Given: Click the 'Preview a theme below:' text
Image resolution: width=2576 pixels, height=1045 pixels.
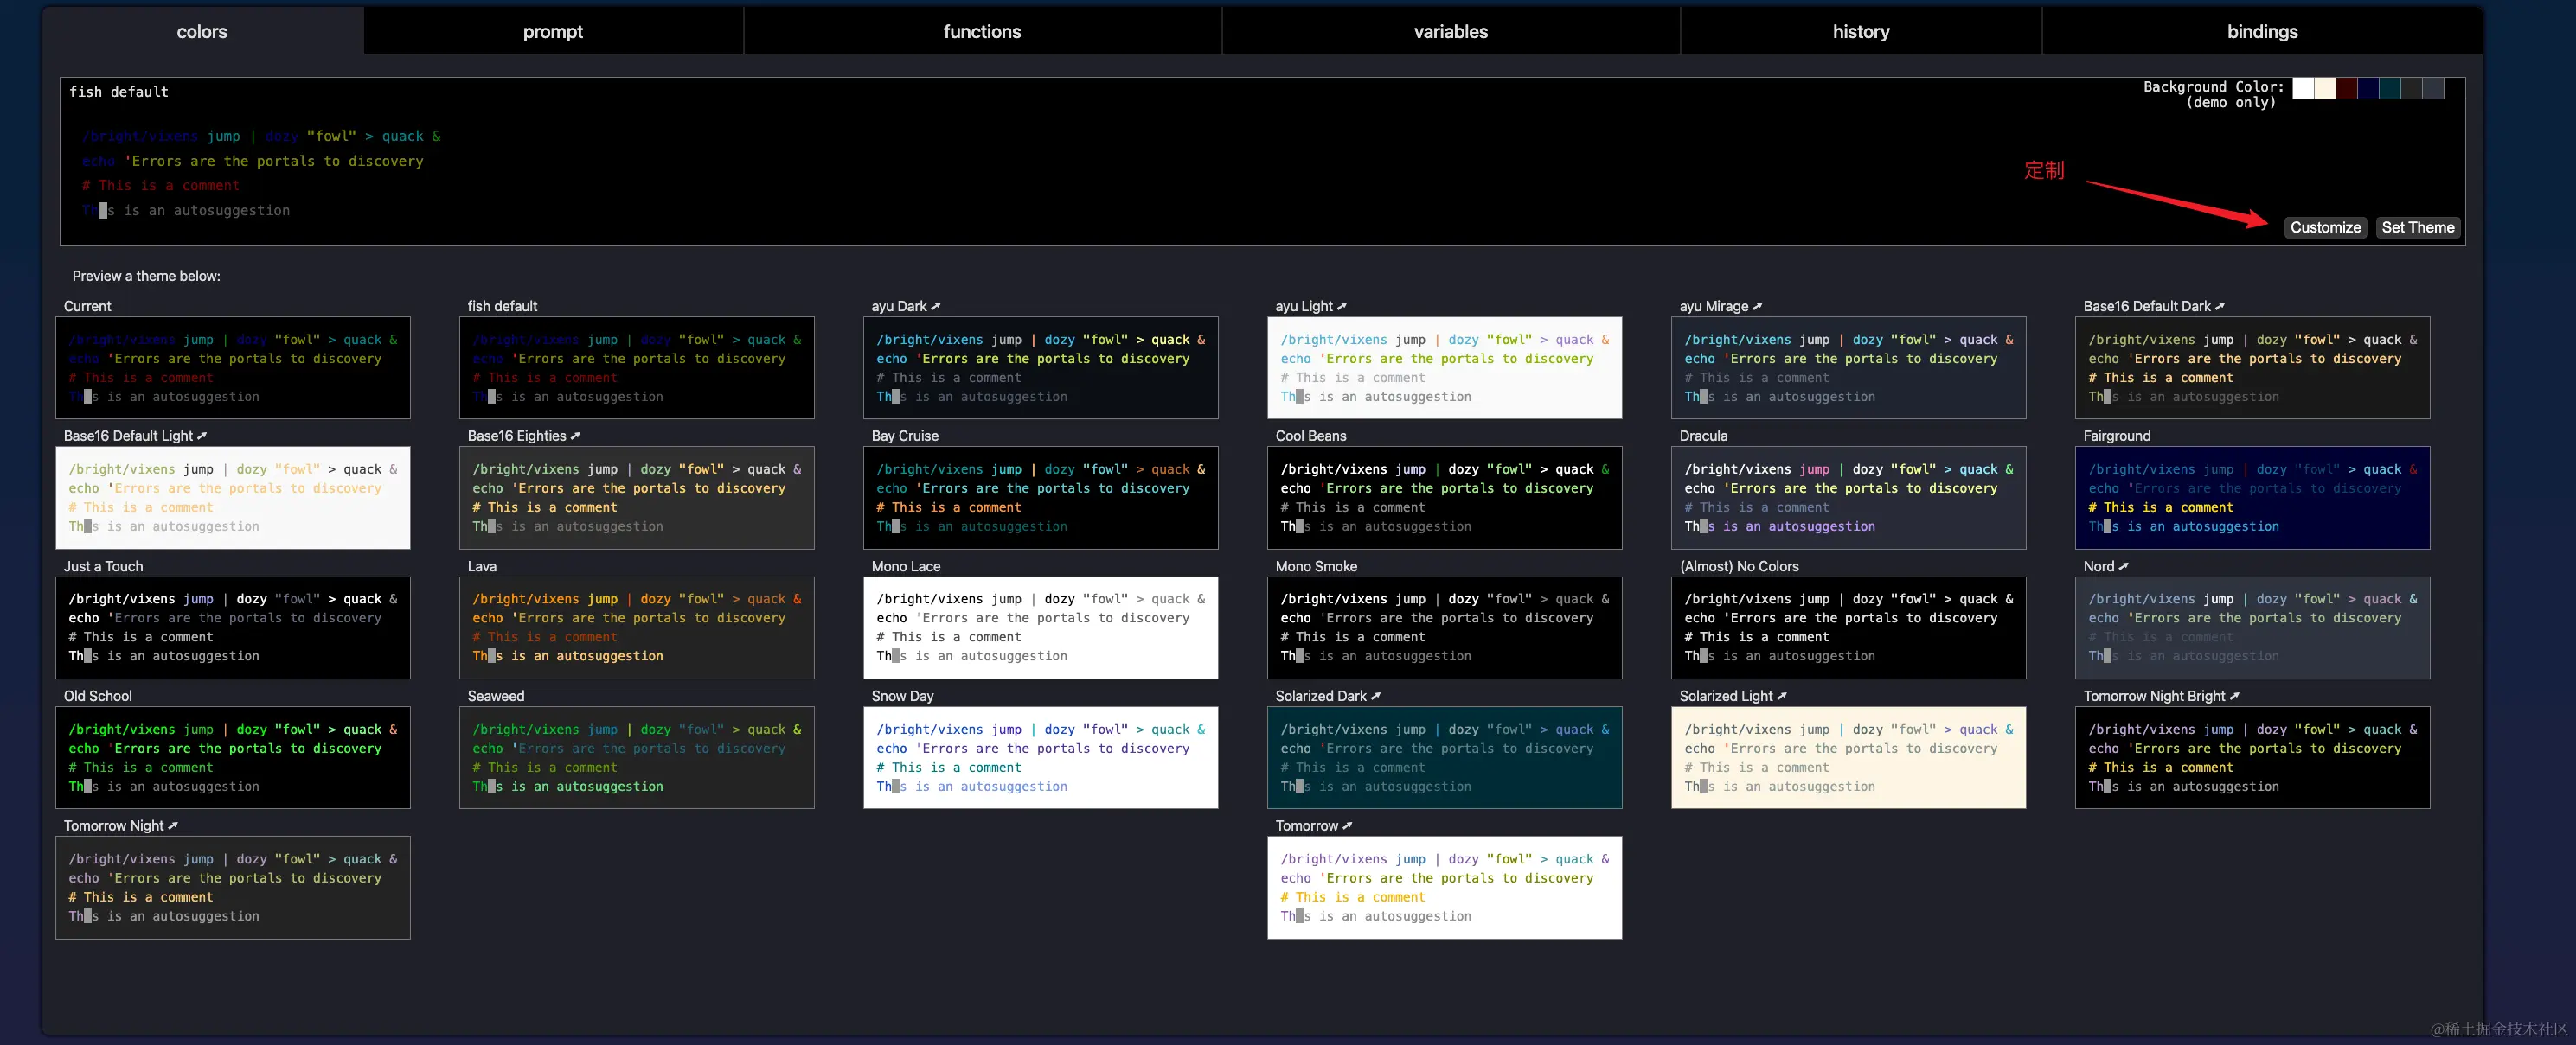Looking at the screenshot, I should (146, 276).
